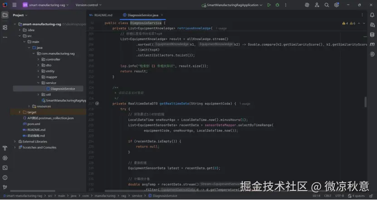Viewport: 377px width, 200px height.
Task: Open Services tool window icon
Action: pyautogui.click(x=5, y=158)
